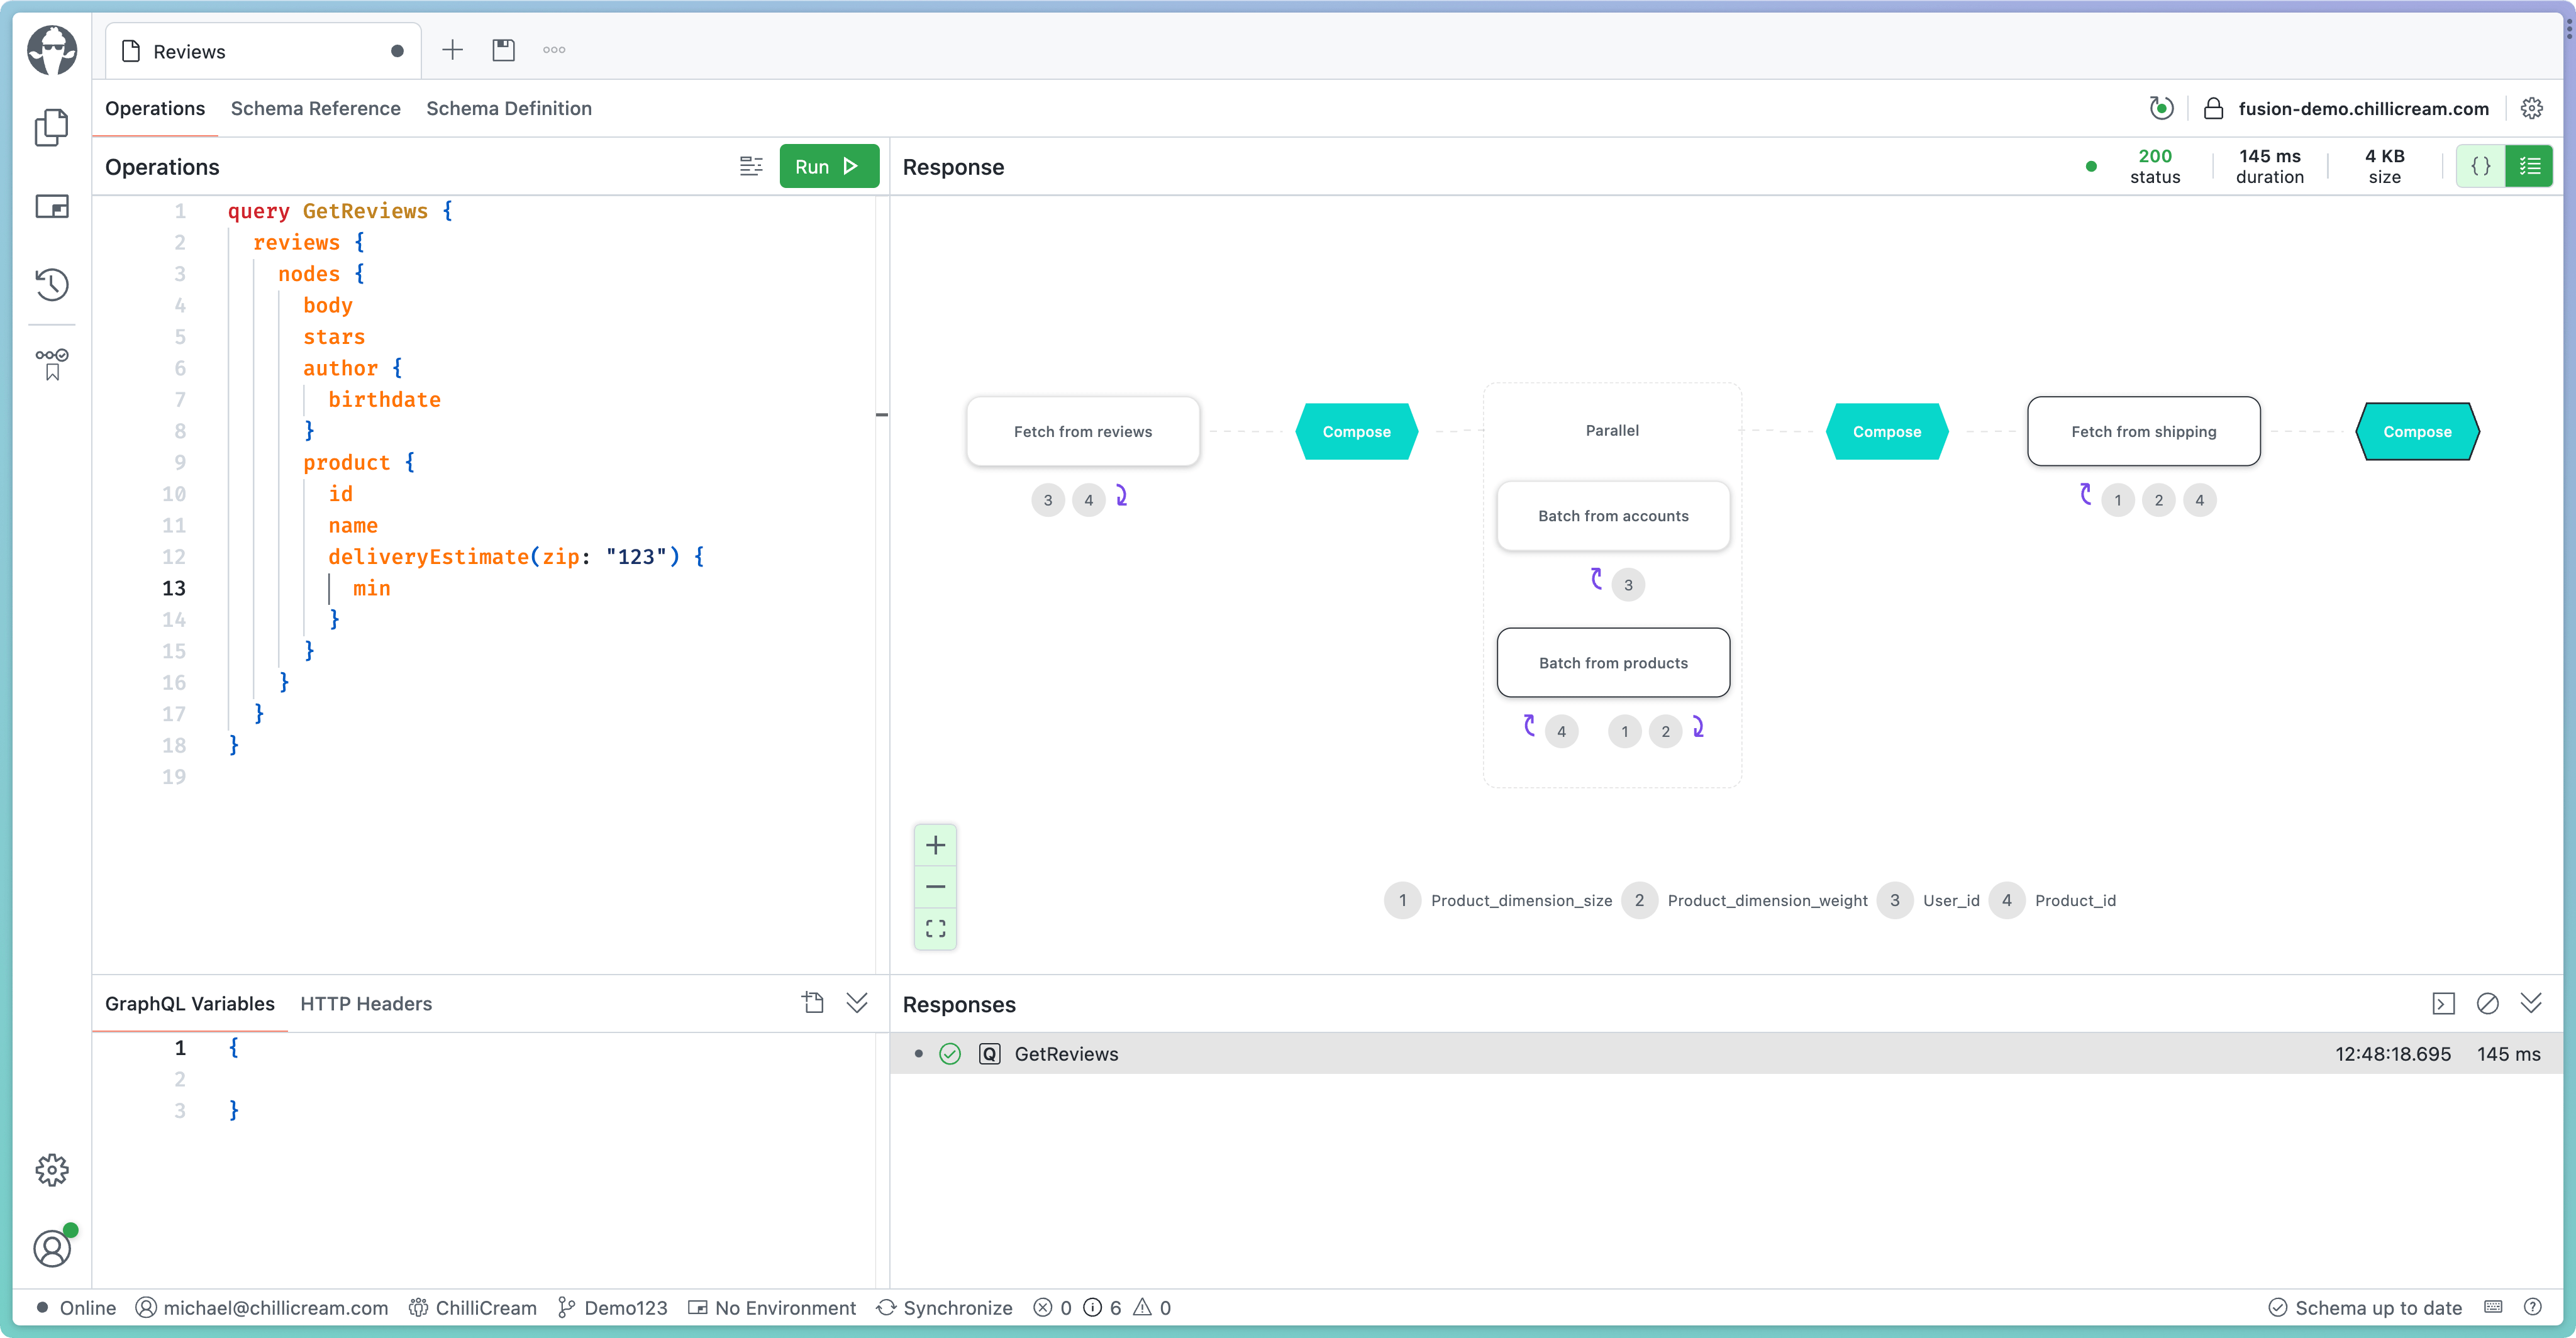Open help icon in status bar

(x=2532, y=1308)
